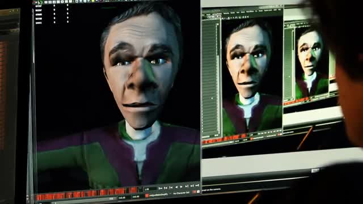The height and width of the screenshot is (204, 363).
Task: Step forward one frame
Action: coord(192,186)
